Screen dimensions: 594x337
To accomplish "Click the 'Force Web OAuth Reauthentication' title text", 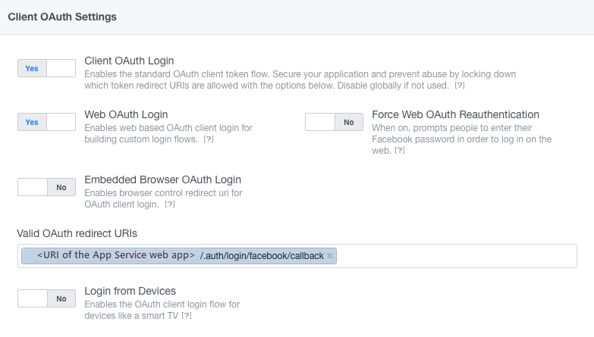I will [455, 114].
